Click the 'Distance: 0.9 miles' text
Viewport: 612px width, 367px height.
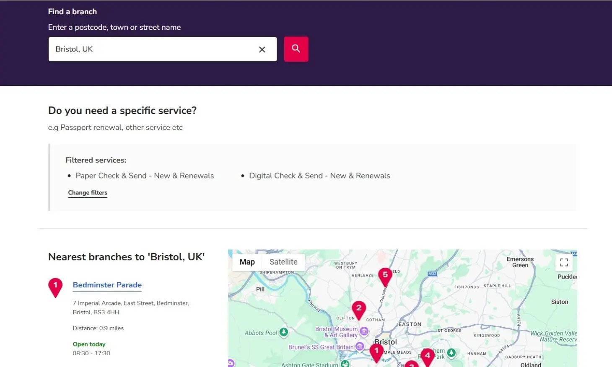pyautogui.click(x=98, y=328)
